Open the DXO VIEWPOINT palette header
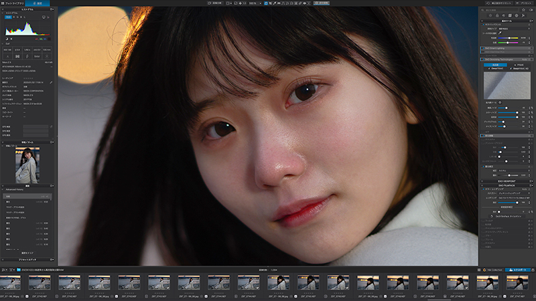Image resolution: width=536 pixels, height=301 pixels. click(507, 181)
